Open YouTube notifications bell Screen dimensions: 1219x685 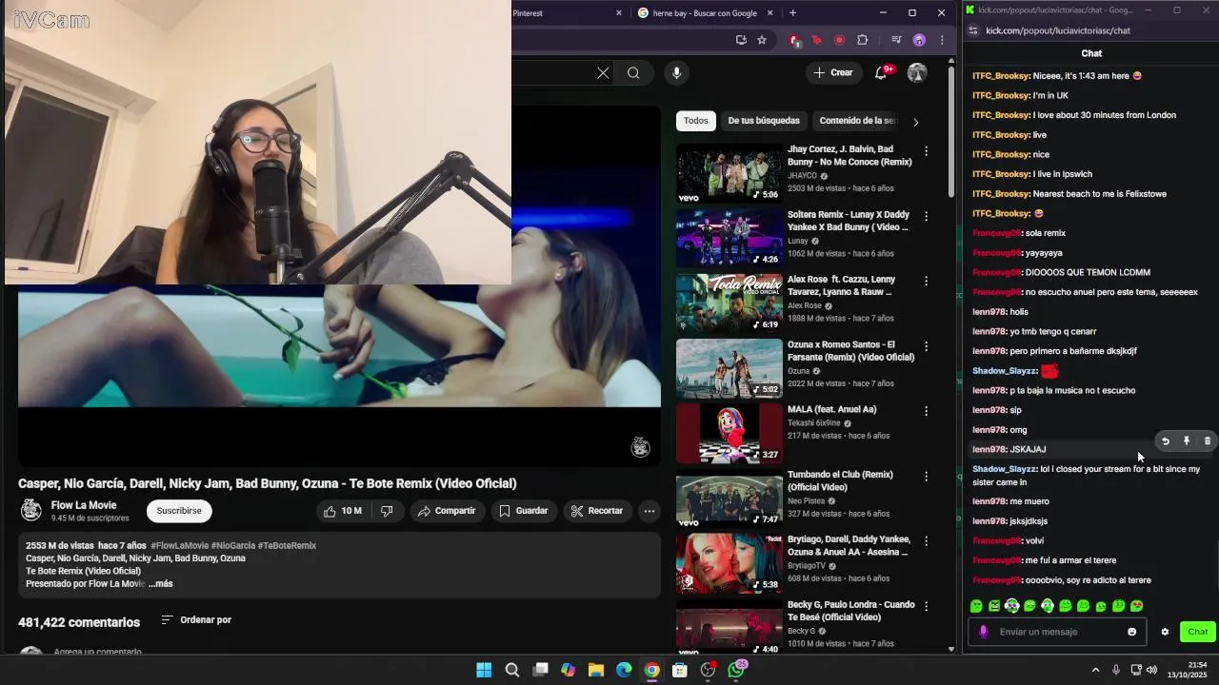pyautogui.click(x=881, y=72)
